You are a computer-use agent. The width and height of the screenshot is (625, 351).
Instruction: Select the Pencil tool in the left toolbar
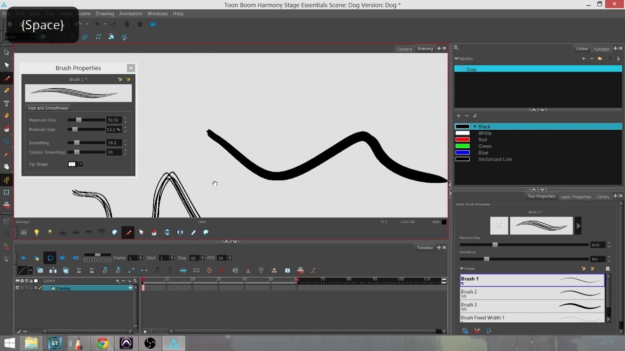[7, 91]
